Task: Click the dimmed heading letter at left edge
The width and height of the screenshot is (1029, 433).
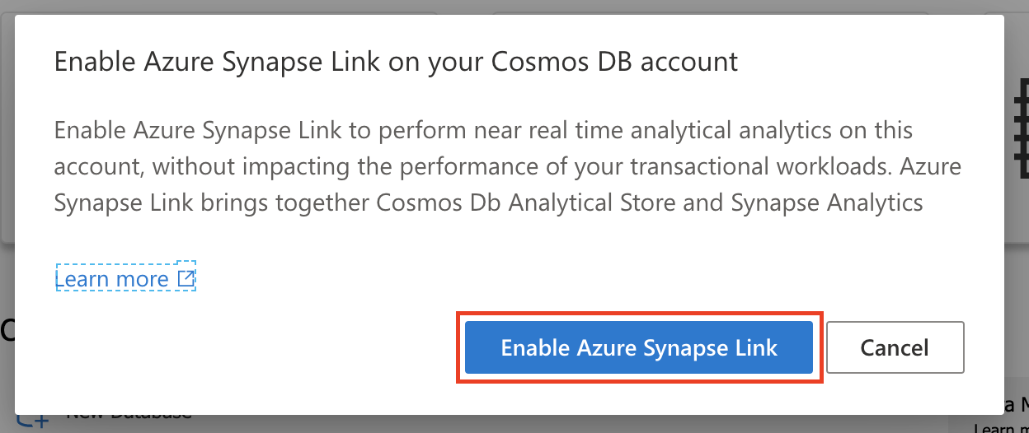Action: pos(7,329)
